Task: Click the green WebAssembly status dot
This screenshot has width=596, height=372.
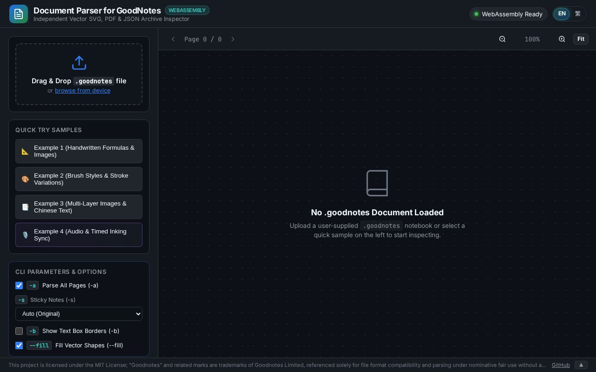Action: pos(476,14)
